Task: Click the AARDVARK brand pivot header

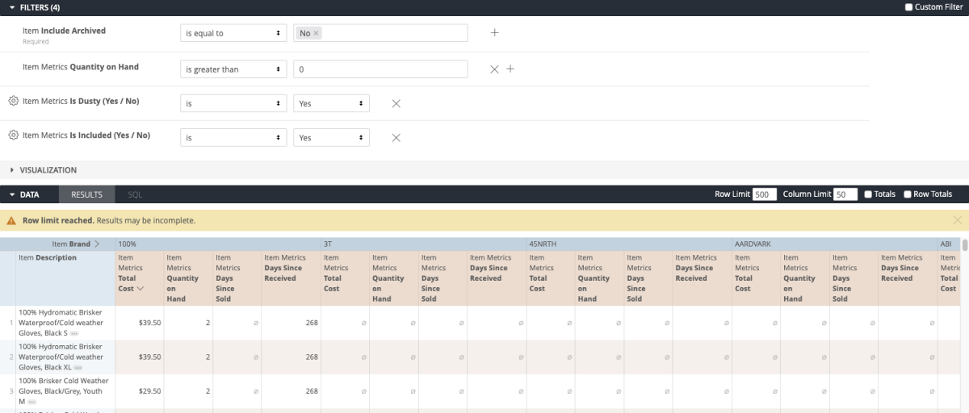Action: click(834, 244)
